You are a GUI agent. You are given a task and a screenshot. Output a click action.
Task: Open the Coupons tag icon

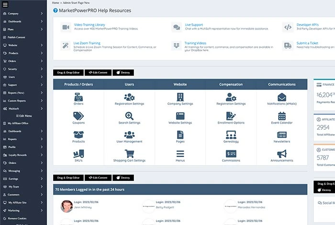pos(78,116)
